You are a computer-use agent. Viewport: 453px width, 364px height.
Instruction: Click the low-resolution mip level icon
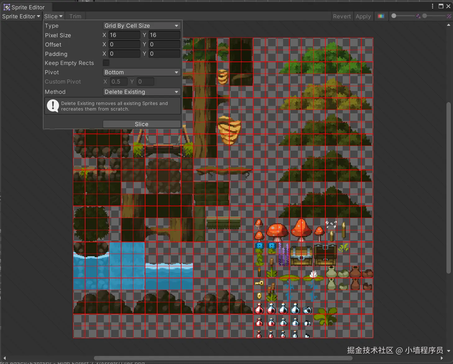[x=418, y=16]
